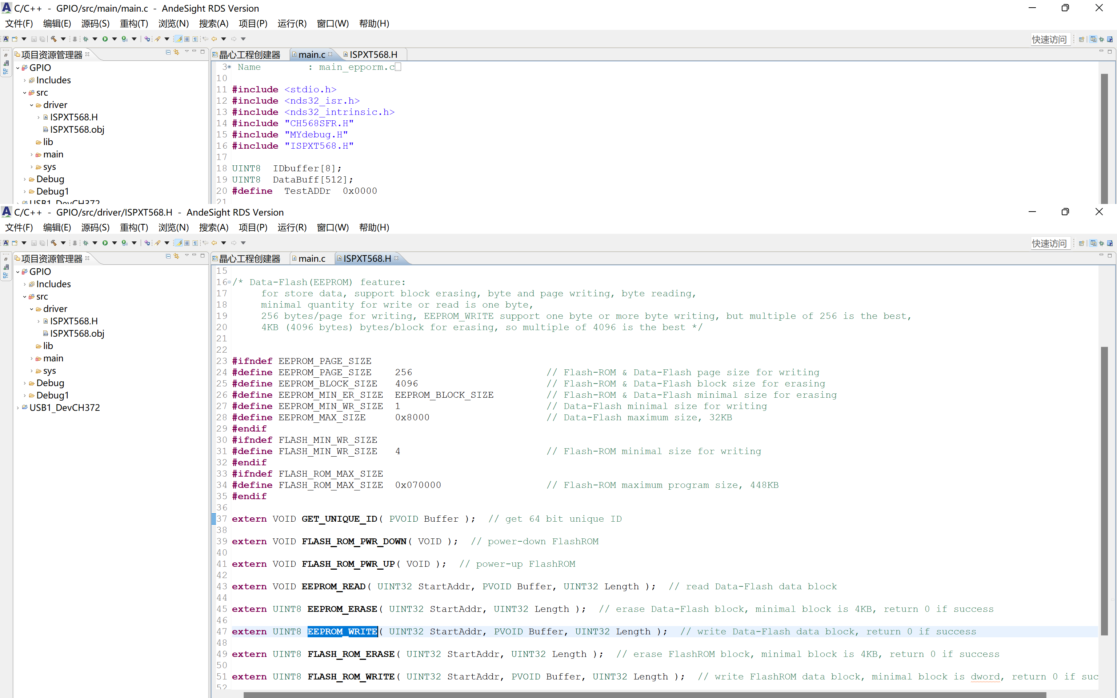The image size is (1117, 698).
Task: Click the Debug bug icon in ISPXT568.H window toolbar
Action: tap(86, 243)
